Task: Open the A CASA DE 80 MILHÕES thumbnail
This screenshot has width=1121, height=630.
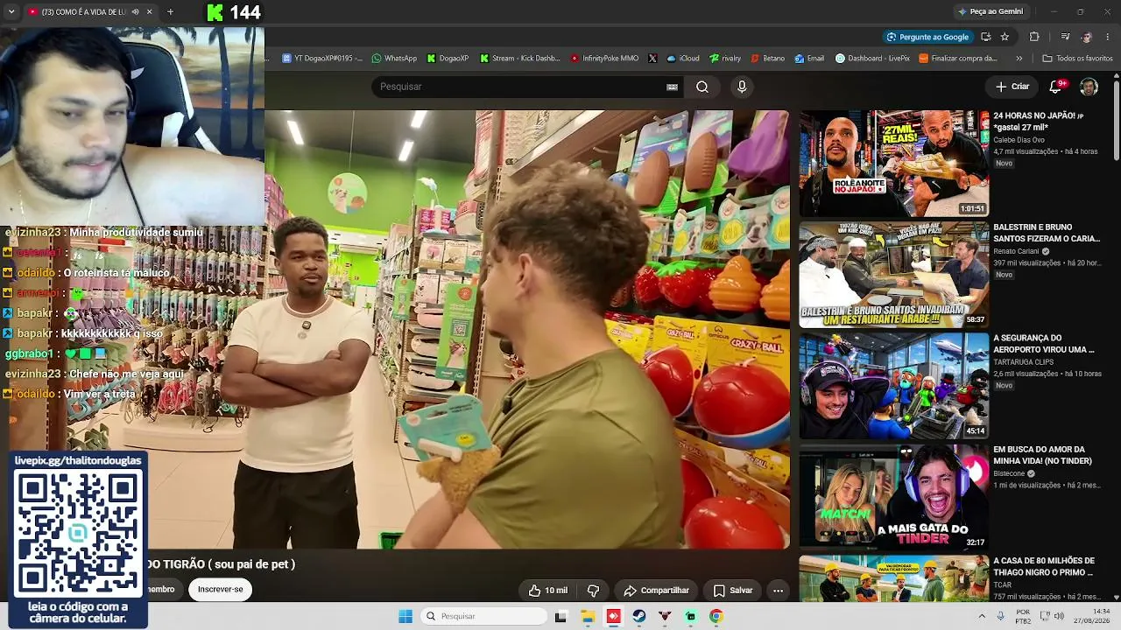Action: coord(893,578)
